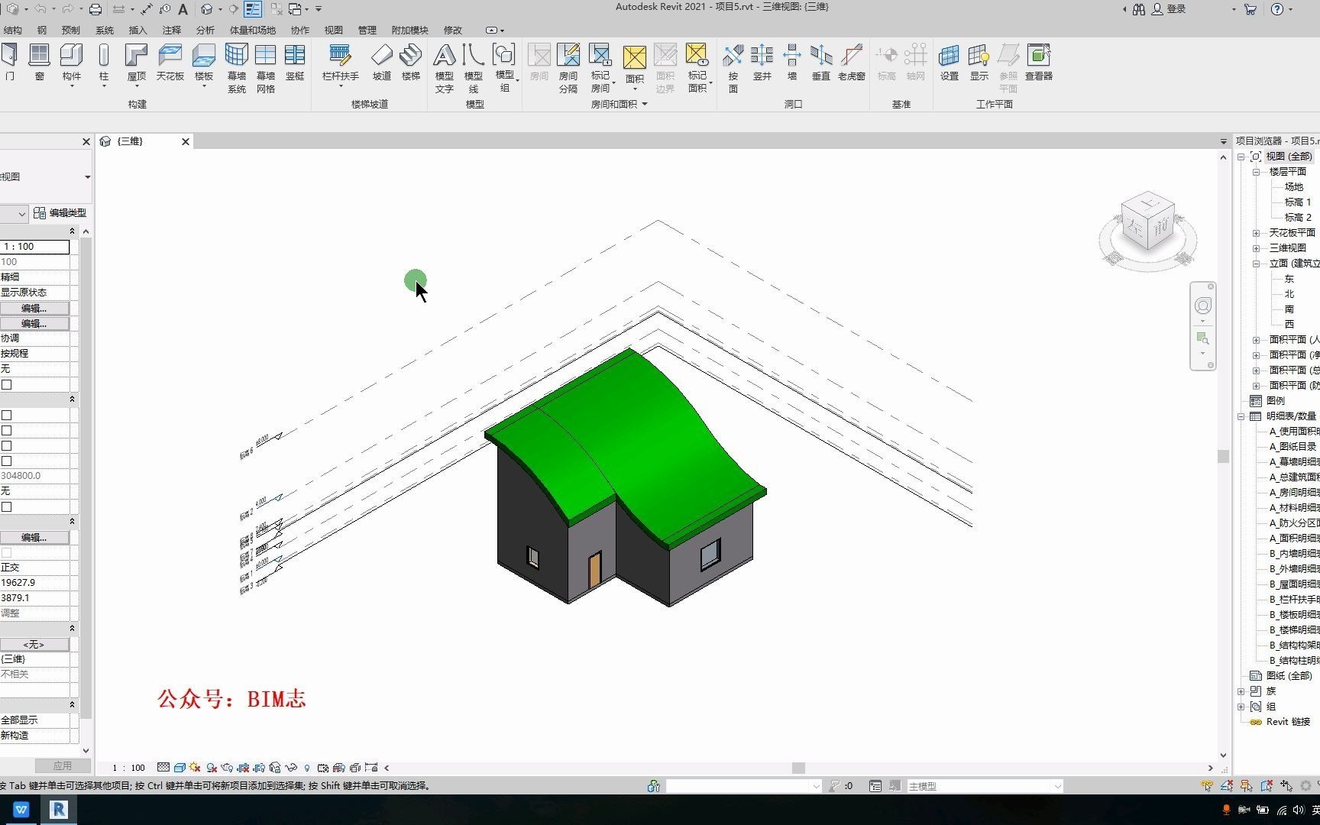
Task: Toggle shadows in the view control bar
Action: 209,767
